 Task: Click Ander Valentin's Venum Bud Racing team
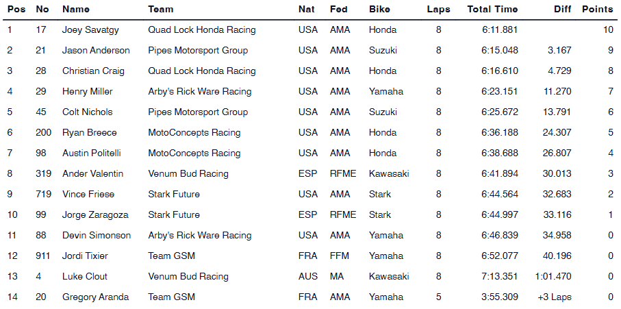[188, 174]
